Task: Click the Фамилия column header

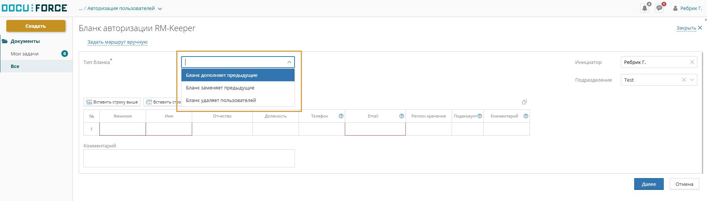Action: (x=123, y=116)
